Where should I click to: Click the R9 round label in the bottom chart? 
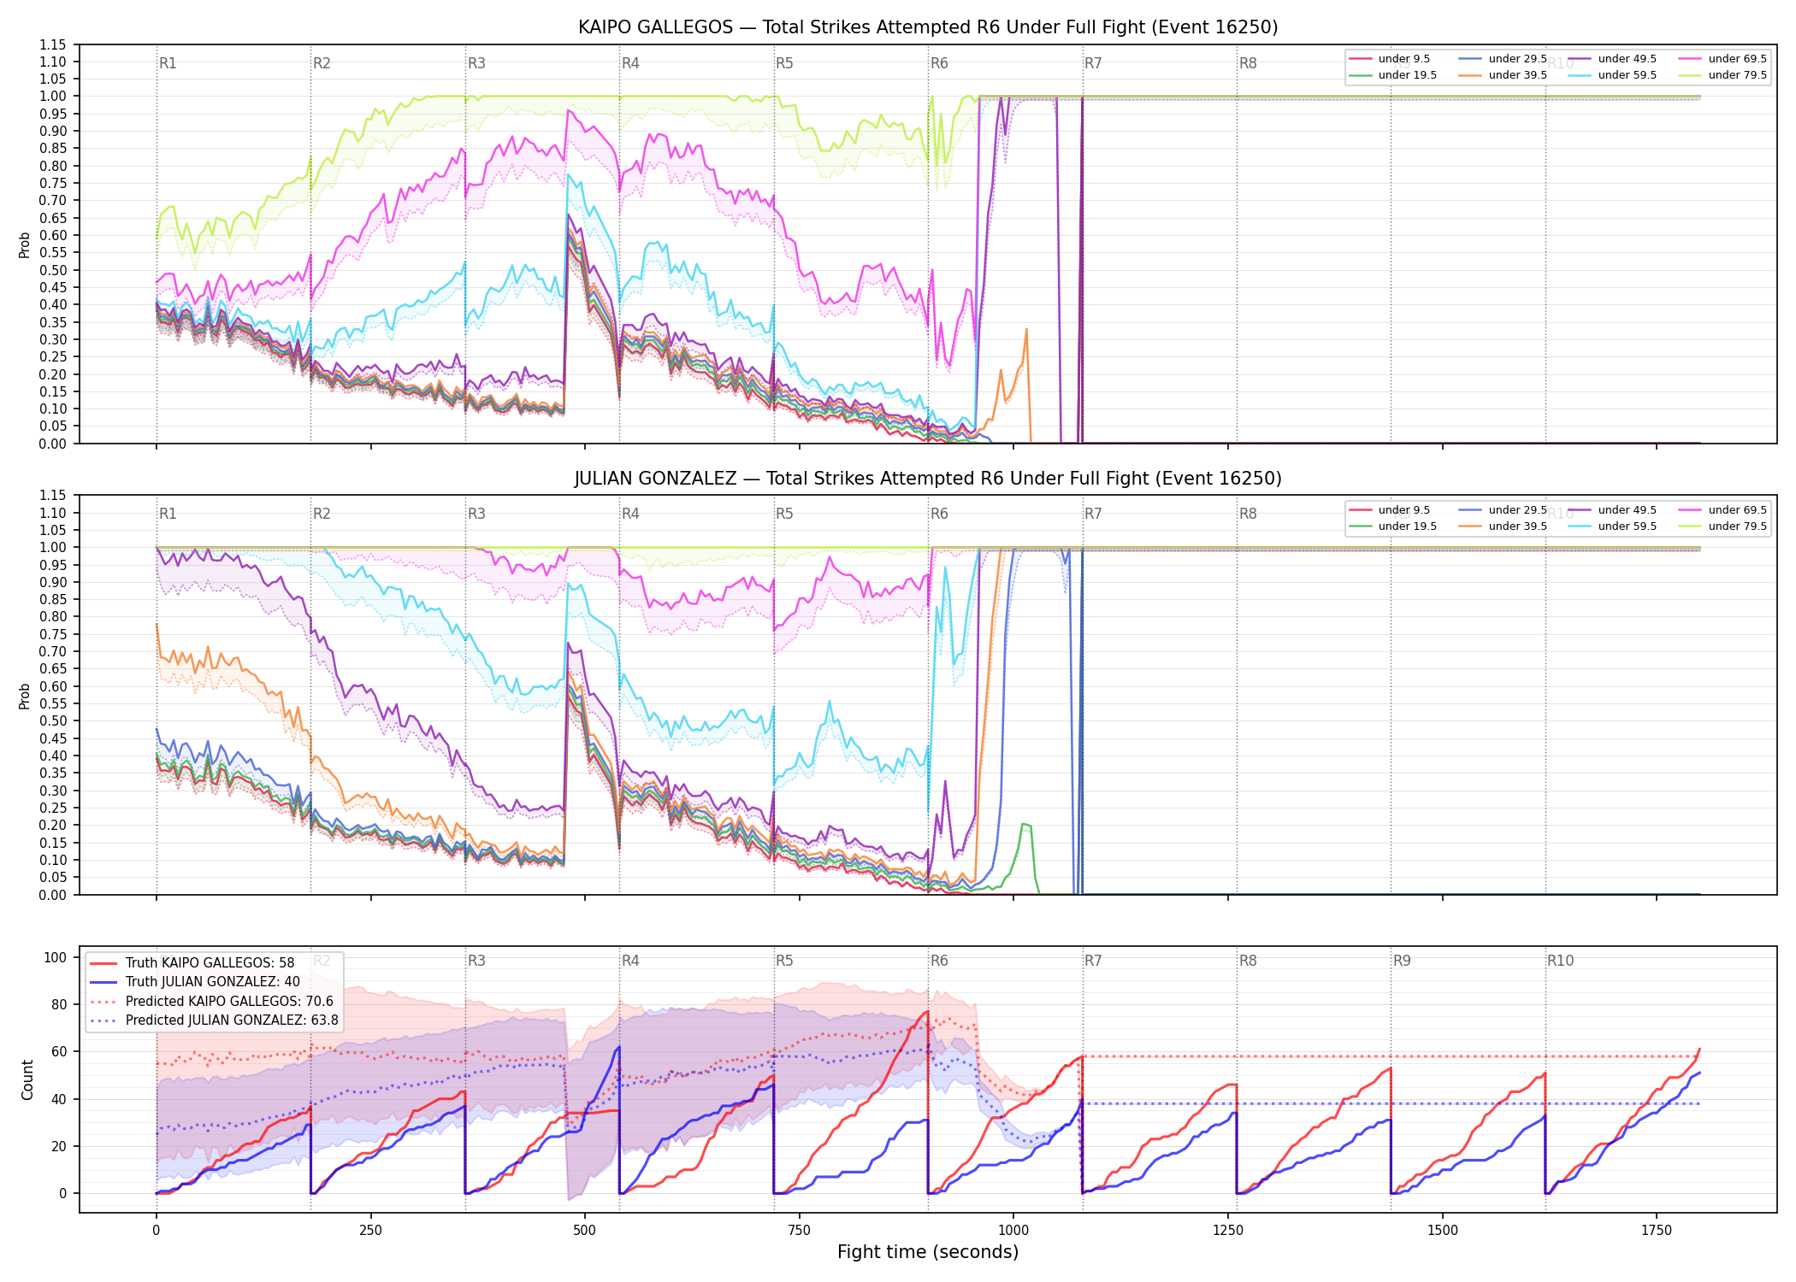click(1402, 961)
